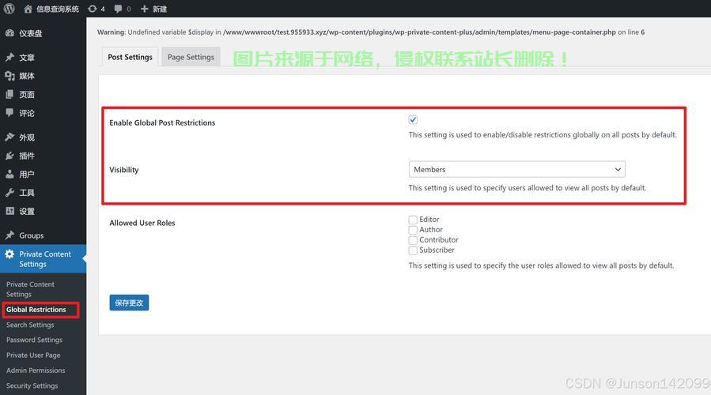This screenshot has width=711, height=395.
Task: Click 信息查询系统 site name in admin bar
Action: click(58, 9)
